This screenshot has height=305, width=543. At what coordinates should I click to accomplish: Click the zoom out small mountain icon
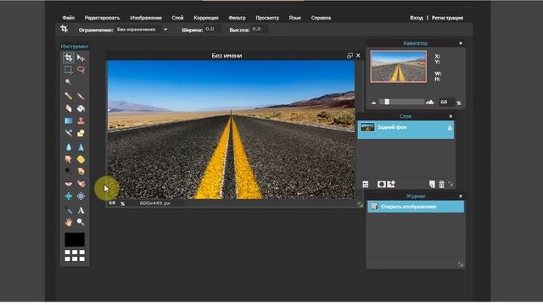[x=373, y=103]
